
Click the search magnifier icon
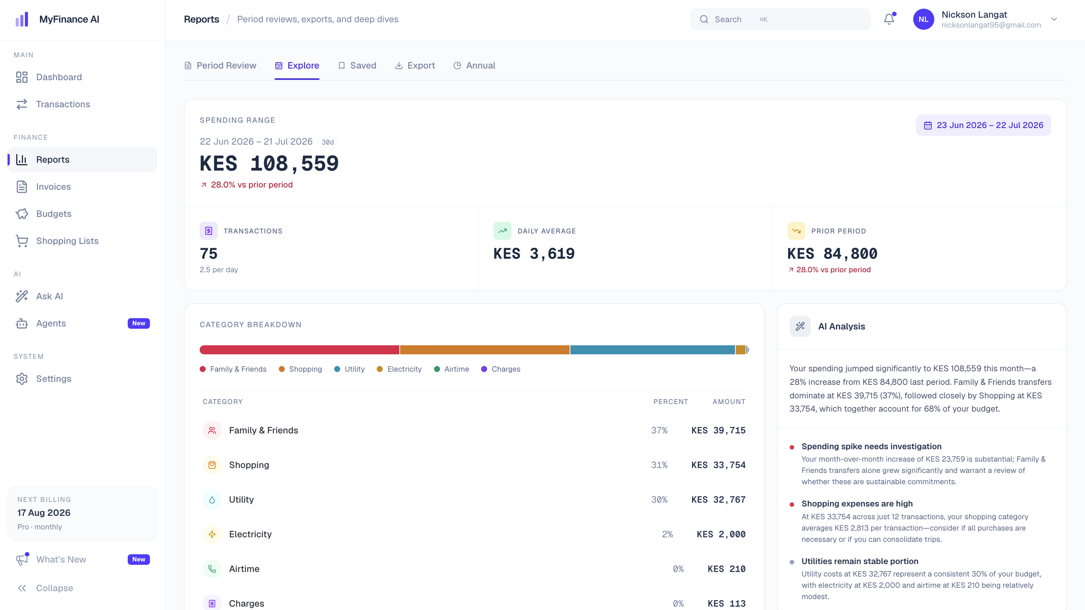tap(704, 19)
